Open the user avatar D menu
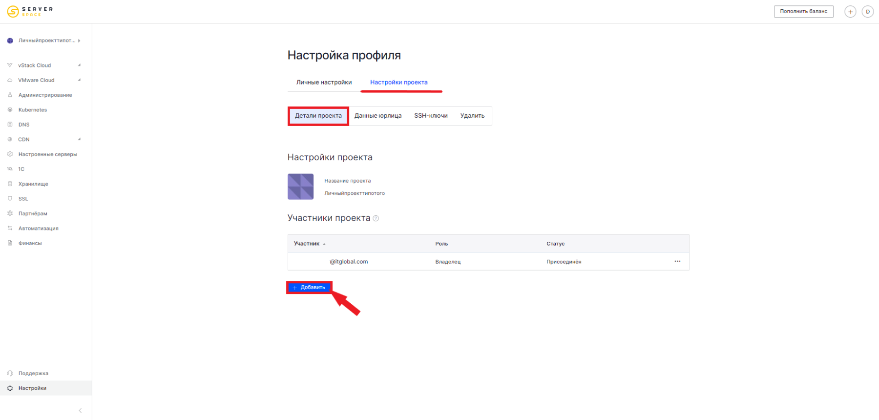This screenshot has width=879, height=420. pyautogui.click(x=868, y=12)
